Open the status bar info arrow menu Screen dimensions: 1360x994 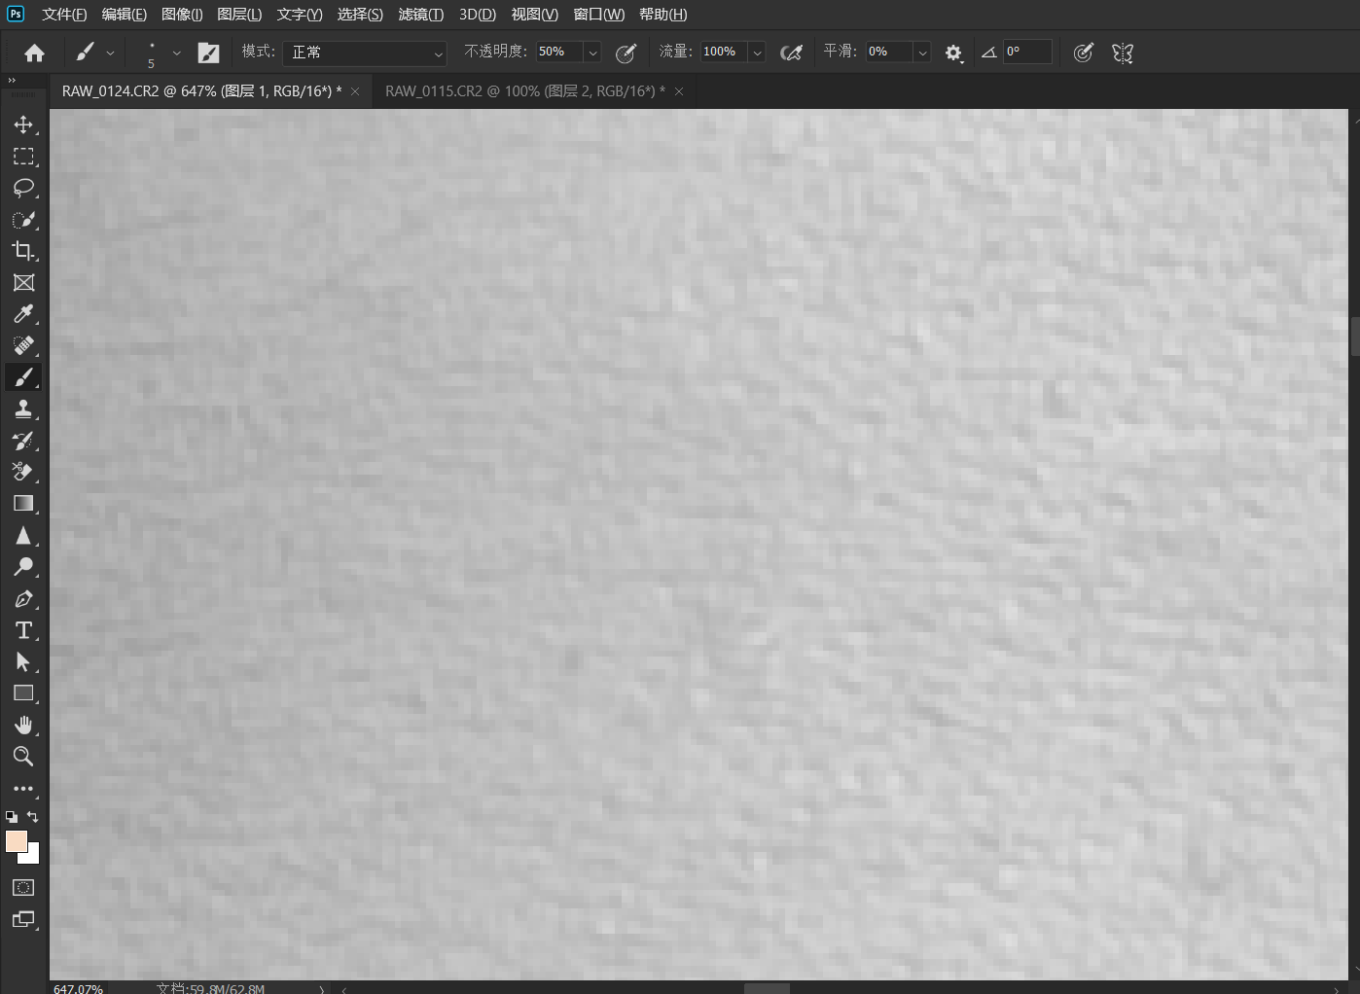click(321, 988)
